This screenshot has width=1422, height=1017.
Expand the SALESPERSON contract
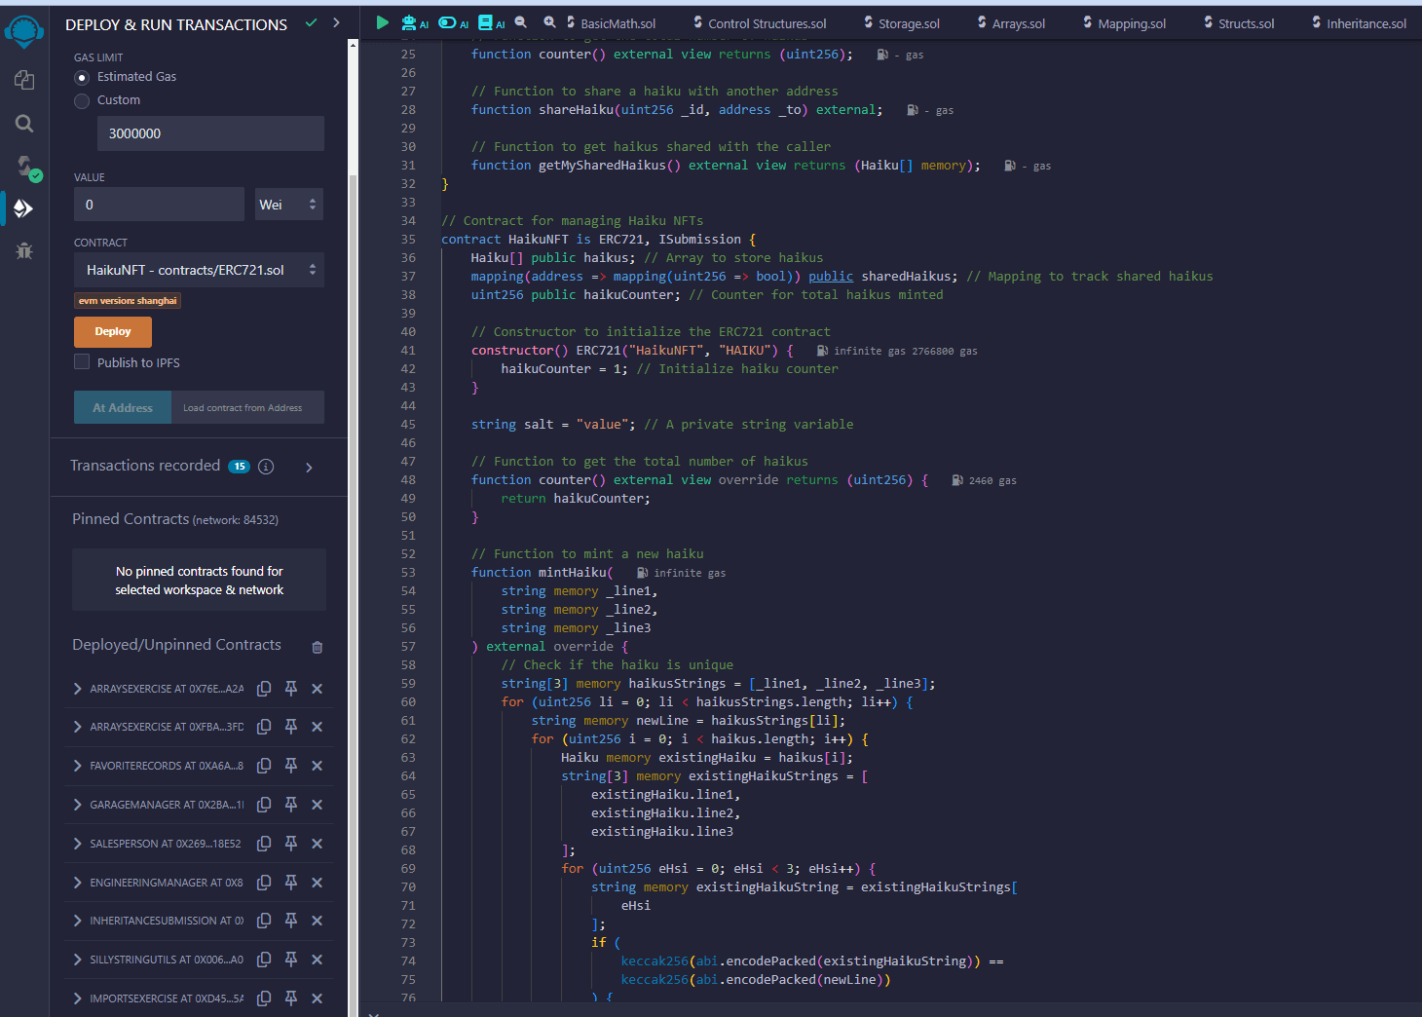[77, 844]
